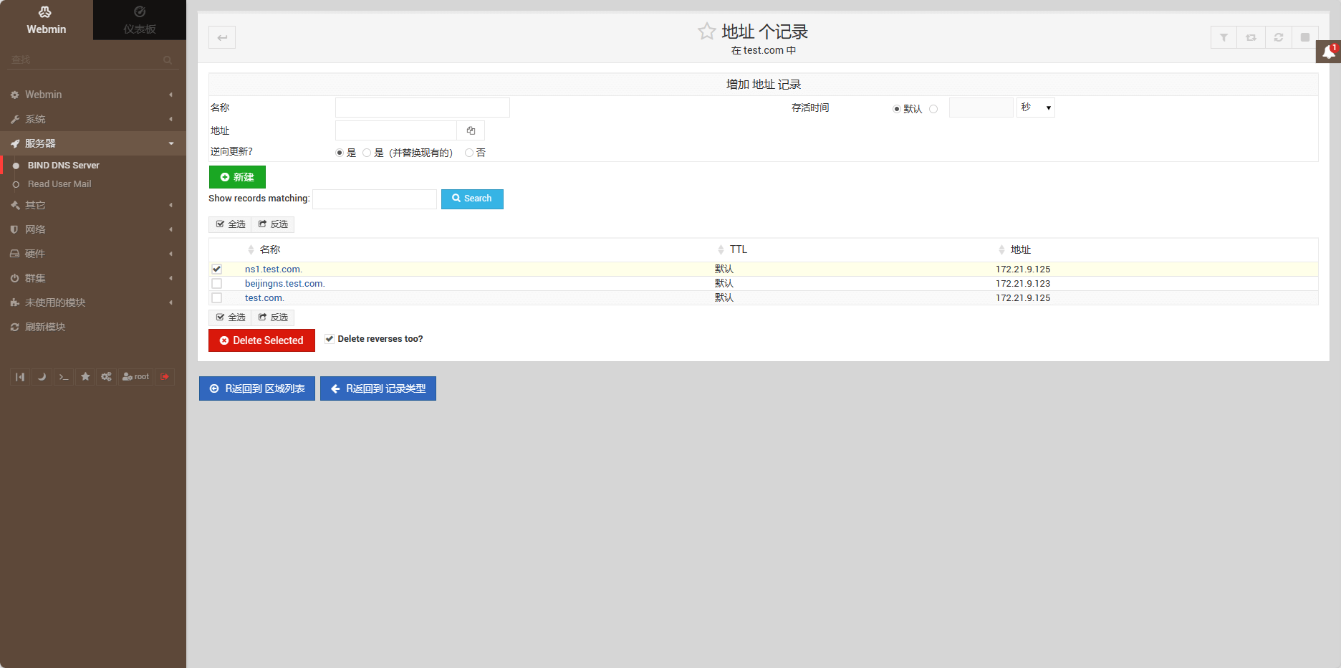Open the terminal shell icon in footer
This screenshot has width=1341, height=668.
pyautogui.click(x=64, y=376)
